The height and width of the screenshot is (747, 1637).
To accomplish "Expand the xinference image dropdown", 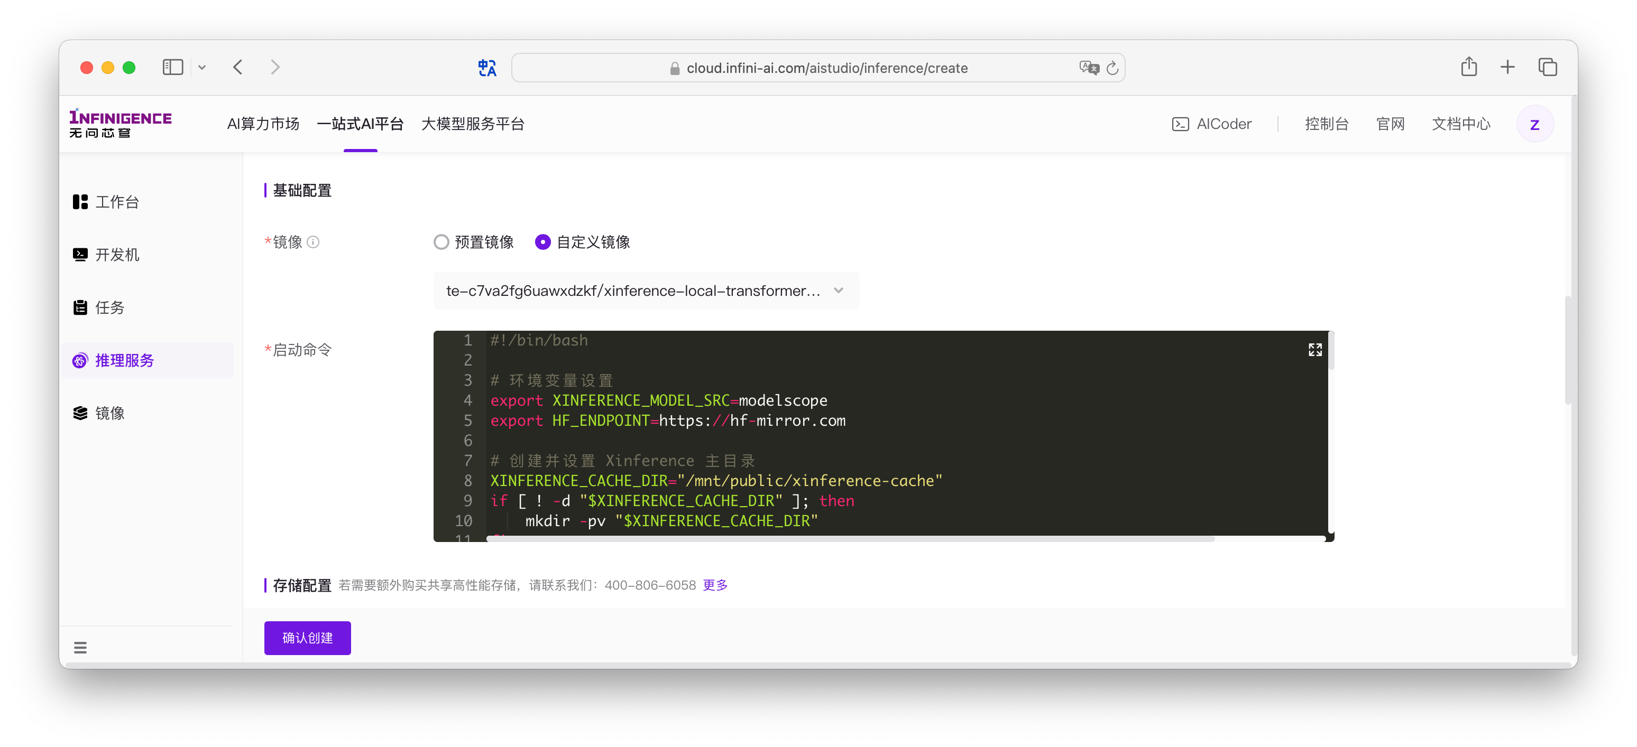I will tap(646, 291).
